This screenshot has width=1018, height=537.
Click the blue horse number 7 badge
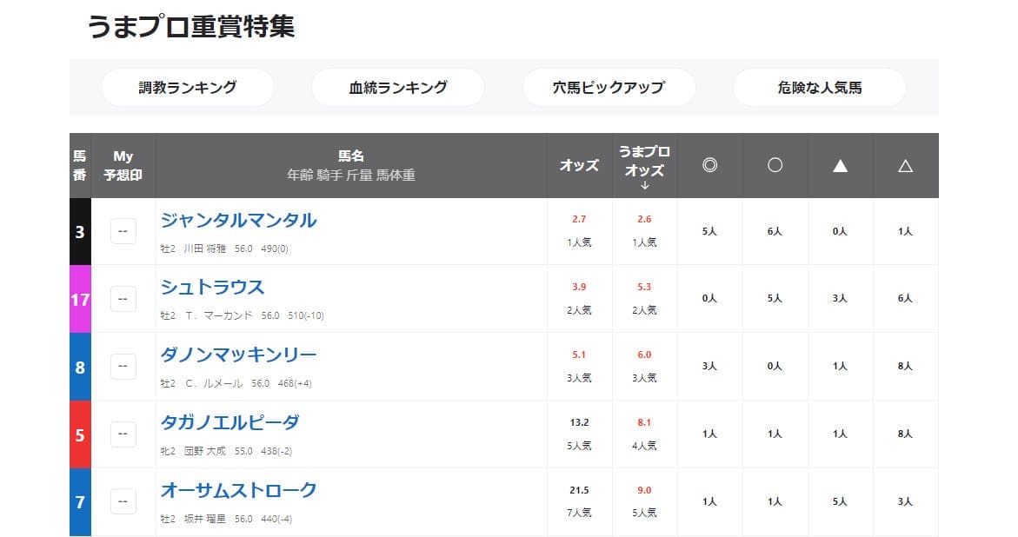(x=80, y=502)
